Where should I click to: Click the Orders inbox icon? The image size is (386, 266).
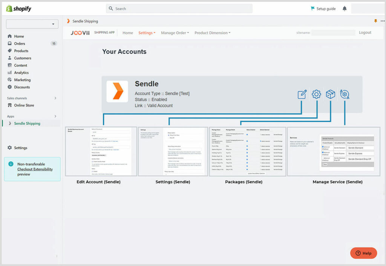[9, 43]
